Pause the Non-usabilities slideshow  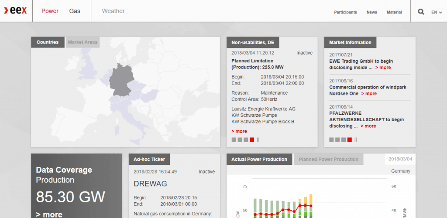[258, 140]
